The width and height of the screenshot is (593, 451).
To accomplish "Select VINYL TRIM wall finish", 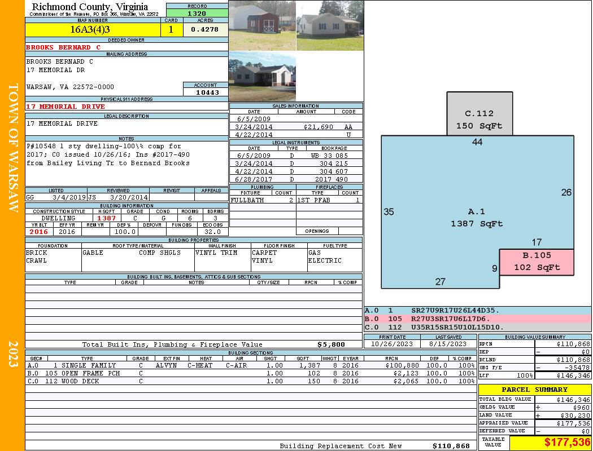I will [x=216, y=253].
